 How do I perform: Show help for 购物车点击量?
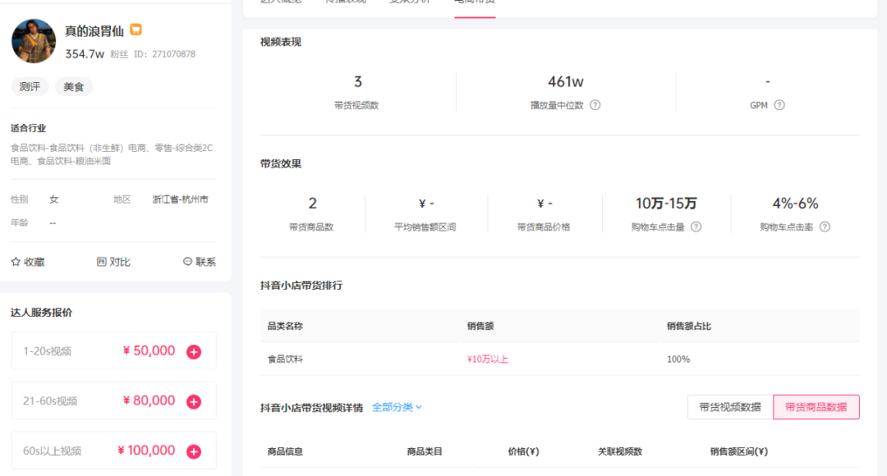[x=696, y=227]
